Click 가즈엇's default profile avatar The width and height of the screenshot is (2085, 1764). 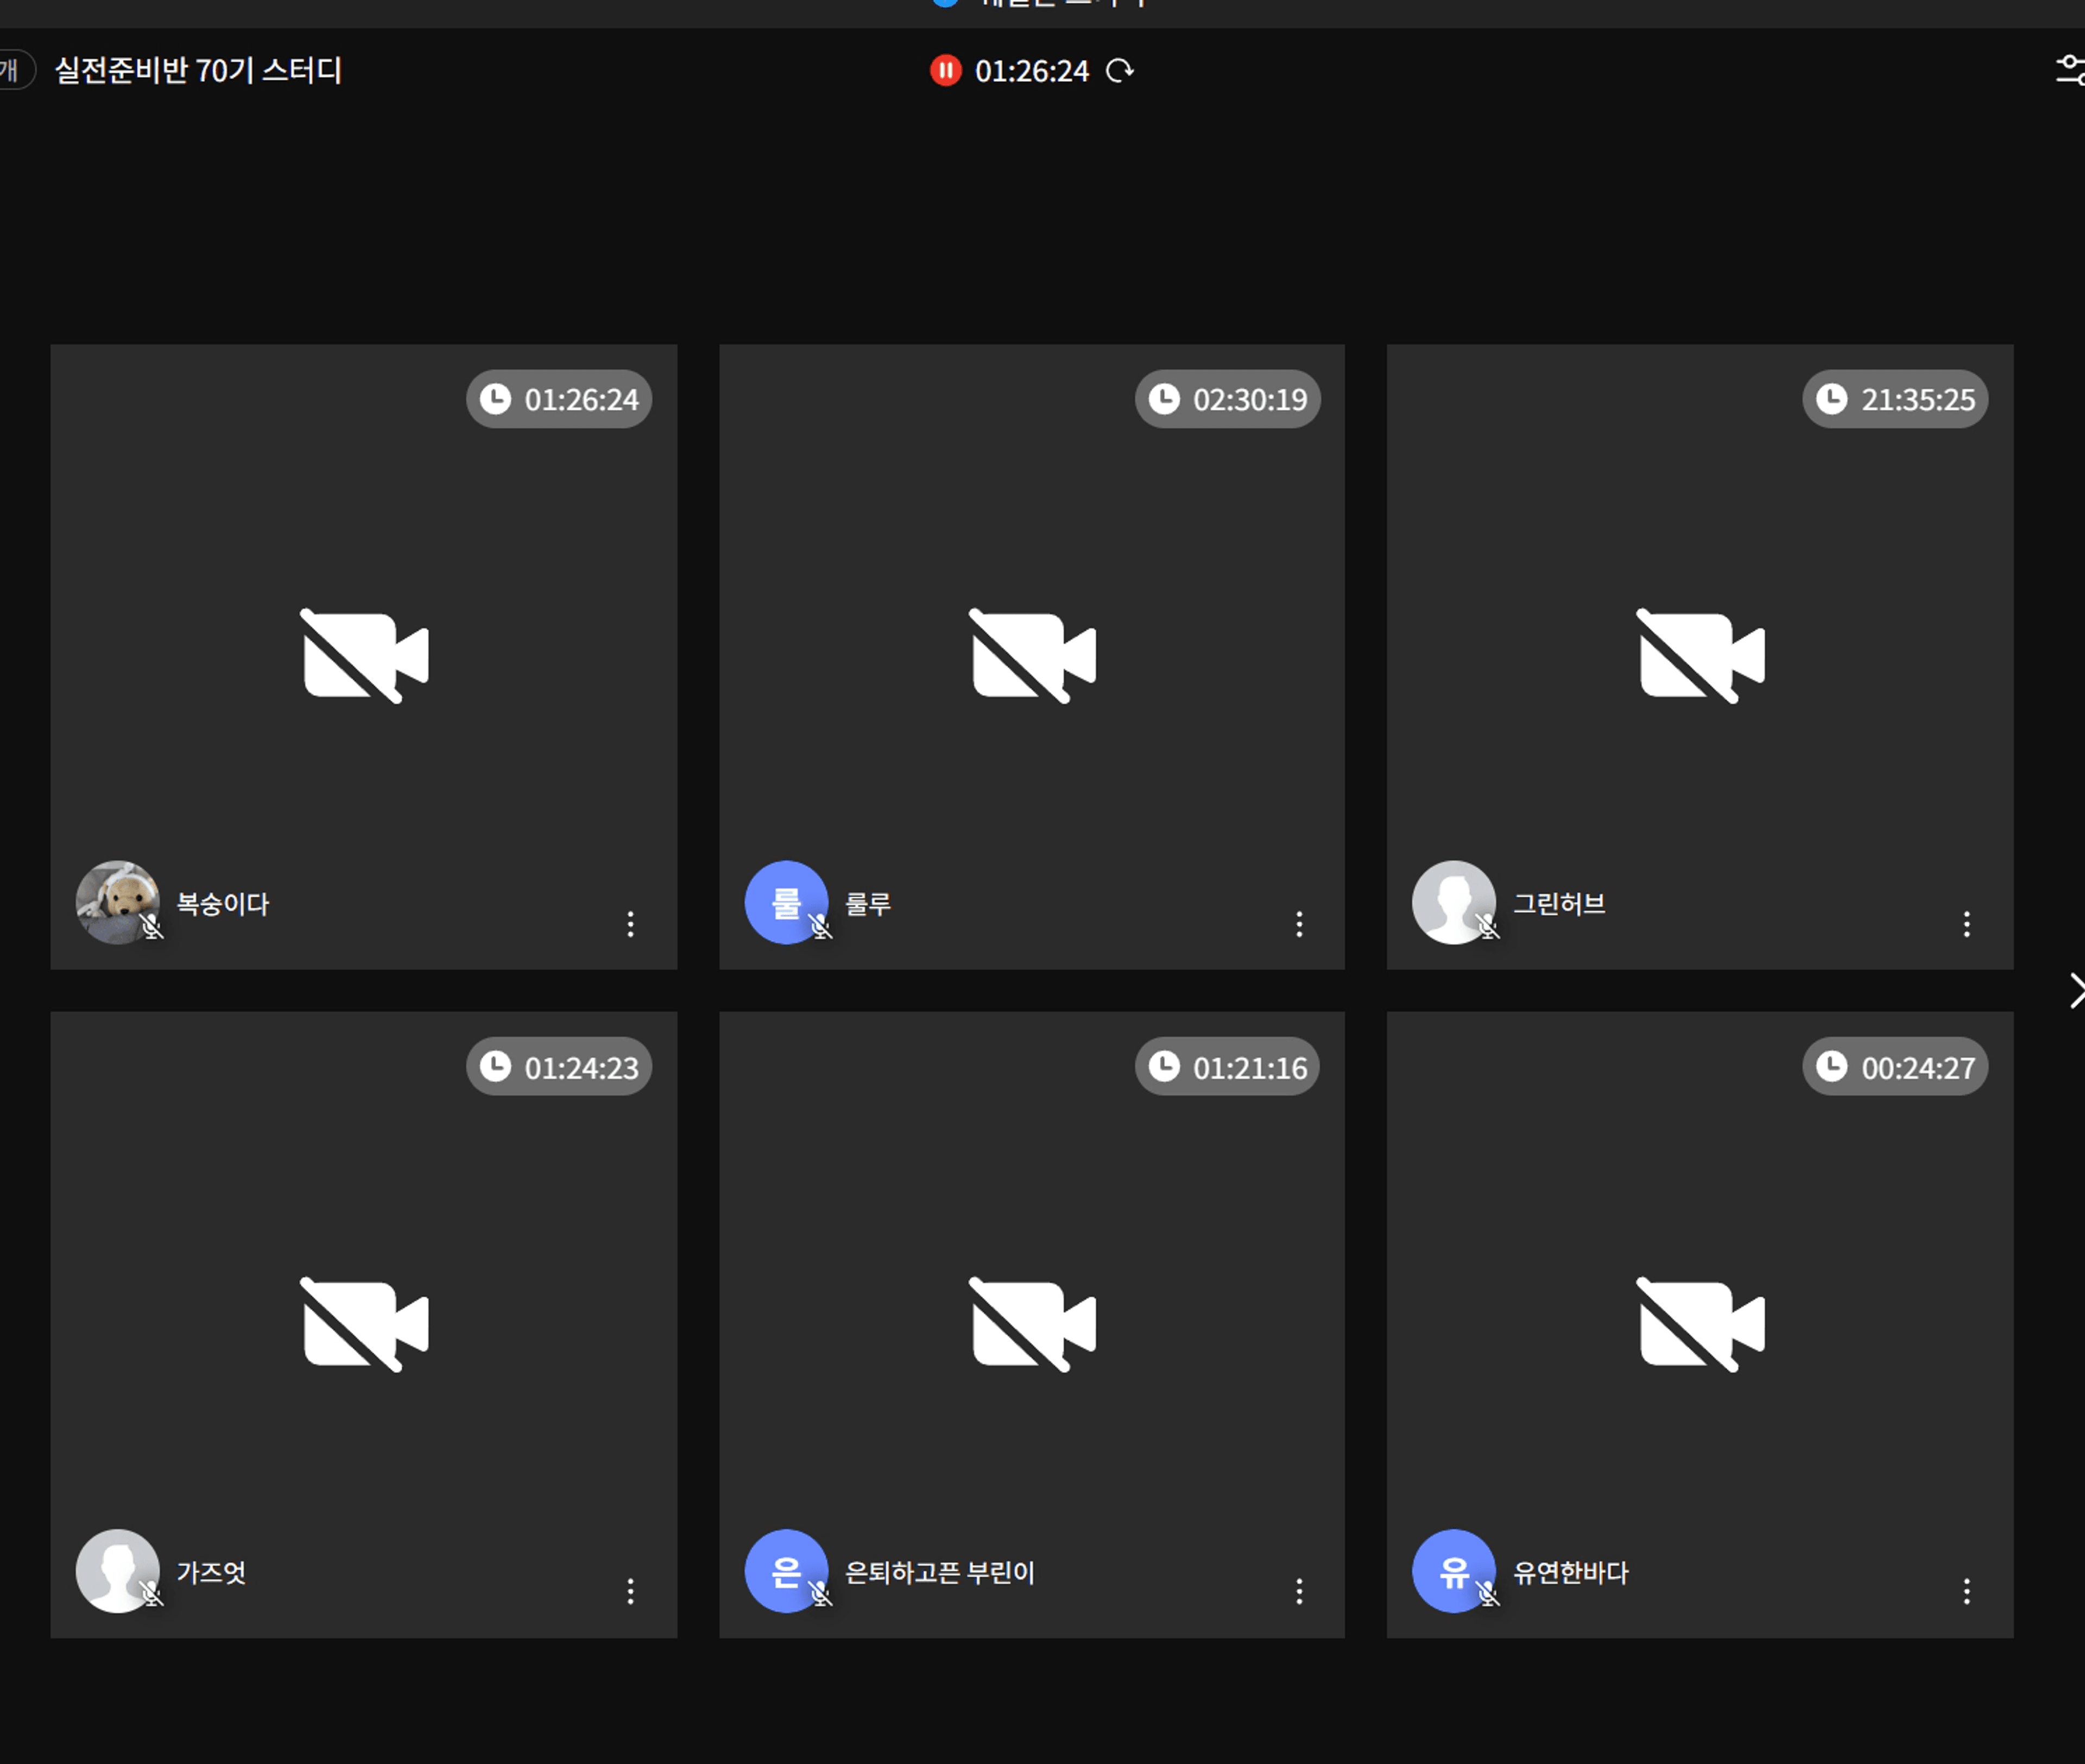click(x=117, y=1570)
